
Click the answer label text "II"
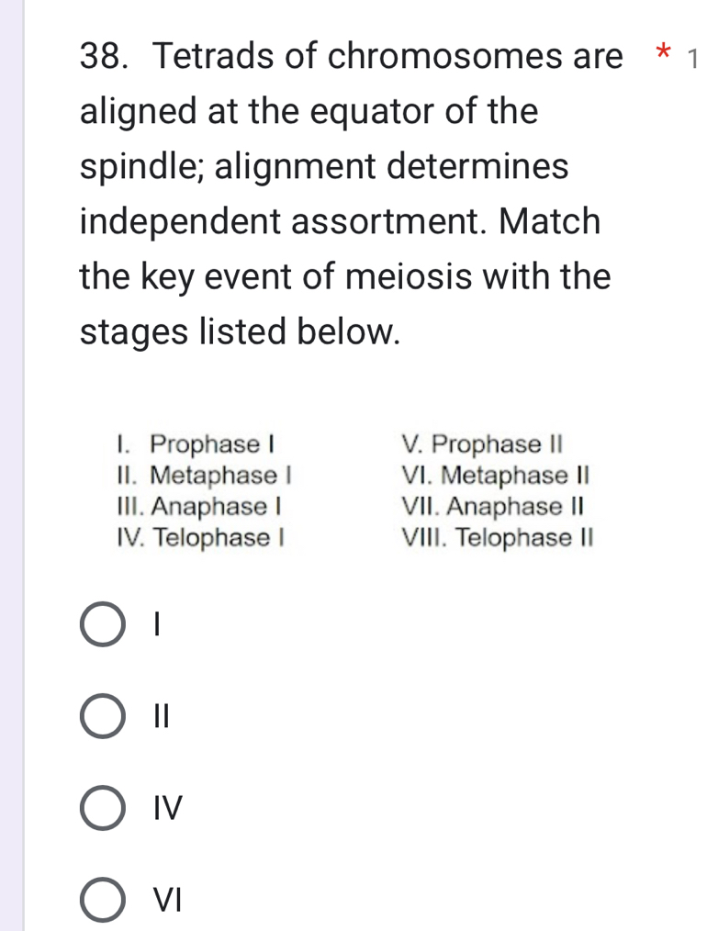pos(159,716)
